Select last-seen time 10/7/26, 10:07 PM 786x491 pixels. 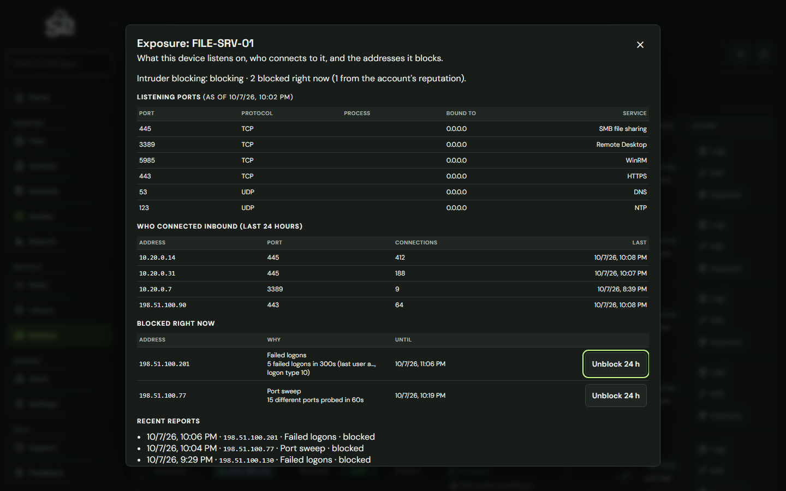pos(621,273)
